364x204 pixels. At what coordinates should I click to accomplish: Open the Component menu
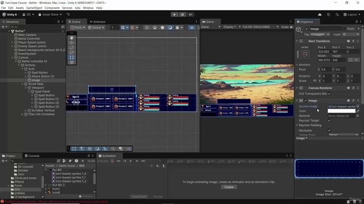(52, 8)
